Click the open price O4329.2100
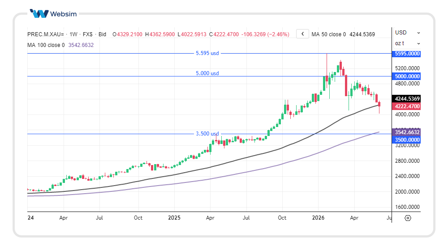The width and height of the screenshot is (448, 250). click(127, 34)
